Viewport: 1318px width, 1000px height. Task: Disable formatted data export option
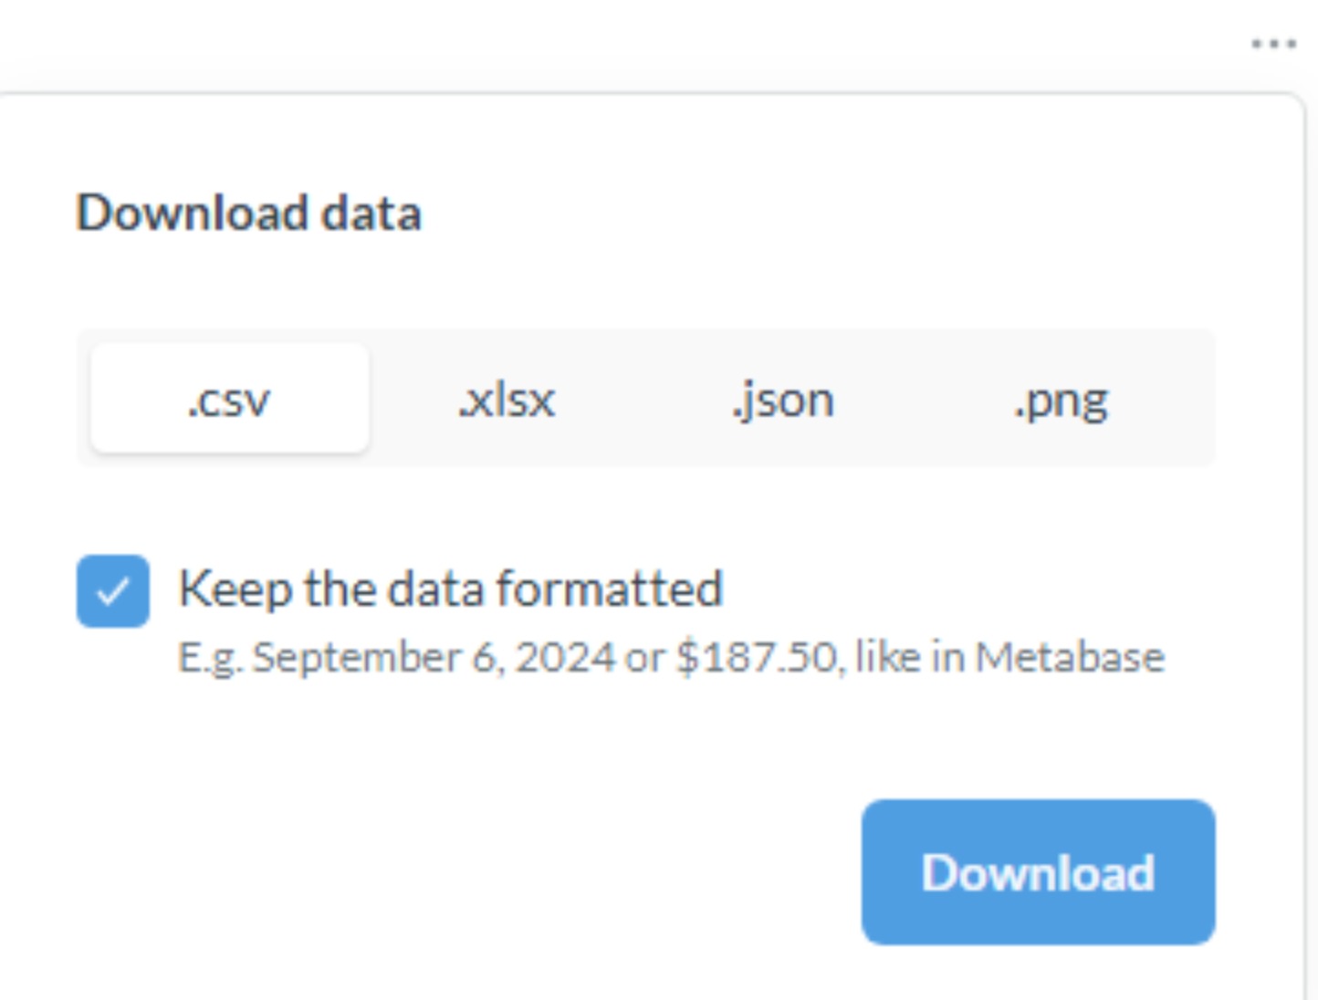(x=113, y=591)
